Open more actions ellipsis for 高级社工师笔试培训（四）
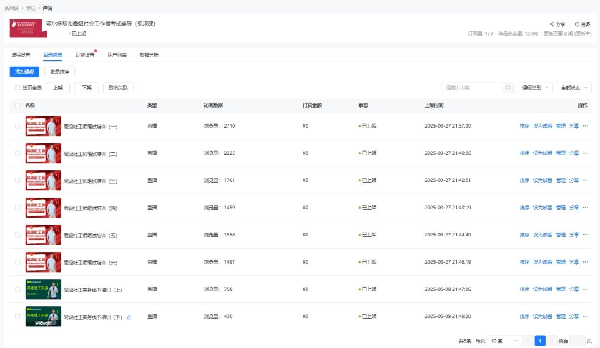This screenshot has width=600, height=348. coord(585,208)
